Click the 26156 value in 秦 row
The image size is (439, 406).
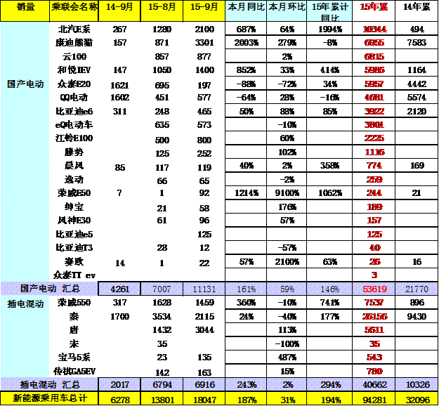click(x=374, y=316)
